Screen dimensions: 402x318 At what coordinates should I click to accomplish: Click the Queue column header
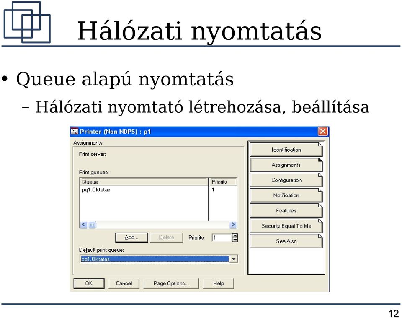click(144, 182)
